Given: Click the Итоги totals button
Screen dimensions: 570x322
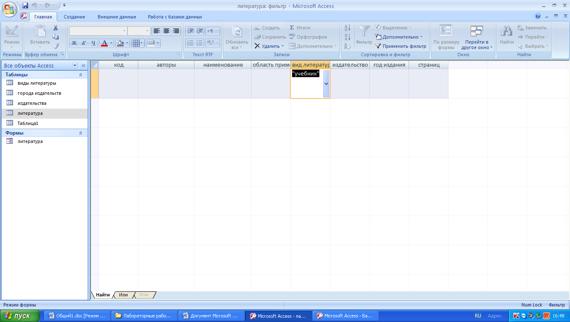Looking at the screenshot, I should point(300,28).
